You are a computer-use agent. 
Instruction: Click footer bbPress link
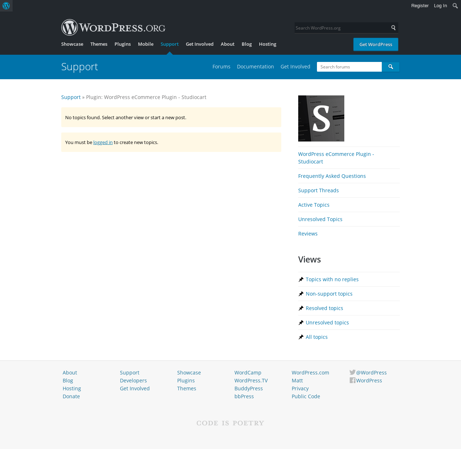click(x=244, y=396)
